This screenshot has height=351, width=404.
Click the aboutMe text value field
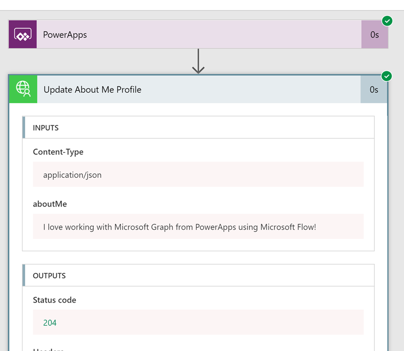coord(198,226)
